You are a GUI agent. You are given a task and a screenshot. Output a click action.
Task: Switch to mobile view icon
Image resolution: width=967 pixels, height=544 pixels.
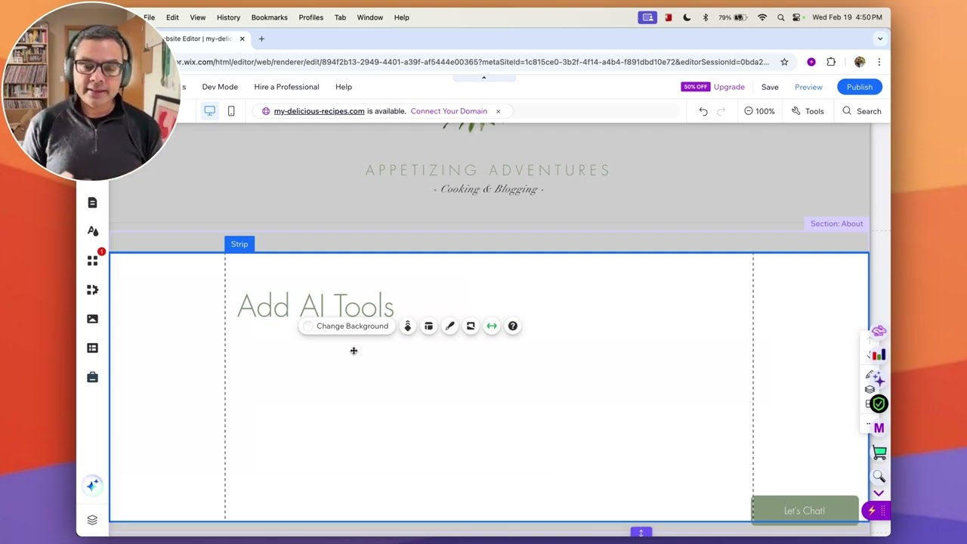pos(231,111)
